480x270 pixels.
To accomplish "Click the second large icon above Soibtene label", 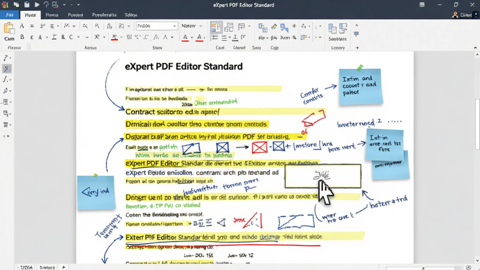I will [x=343, y=28].
